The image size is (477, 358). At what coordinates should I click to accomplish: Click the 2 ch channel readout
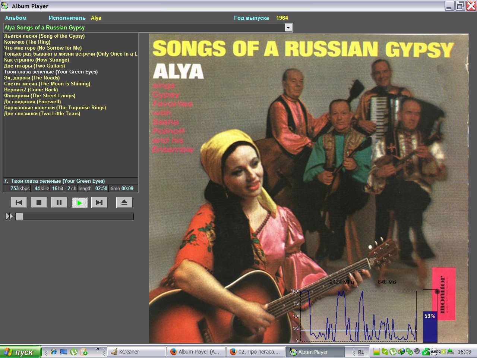click(x=72, y=189)
